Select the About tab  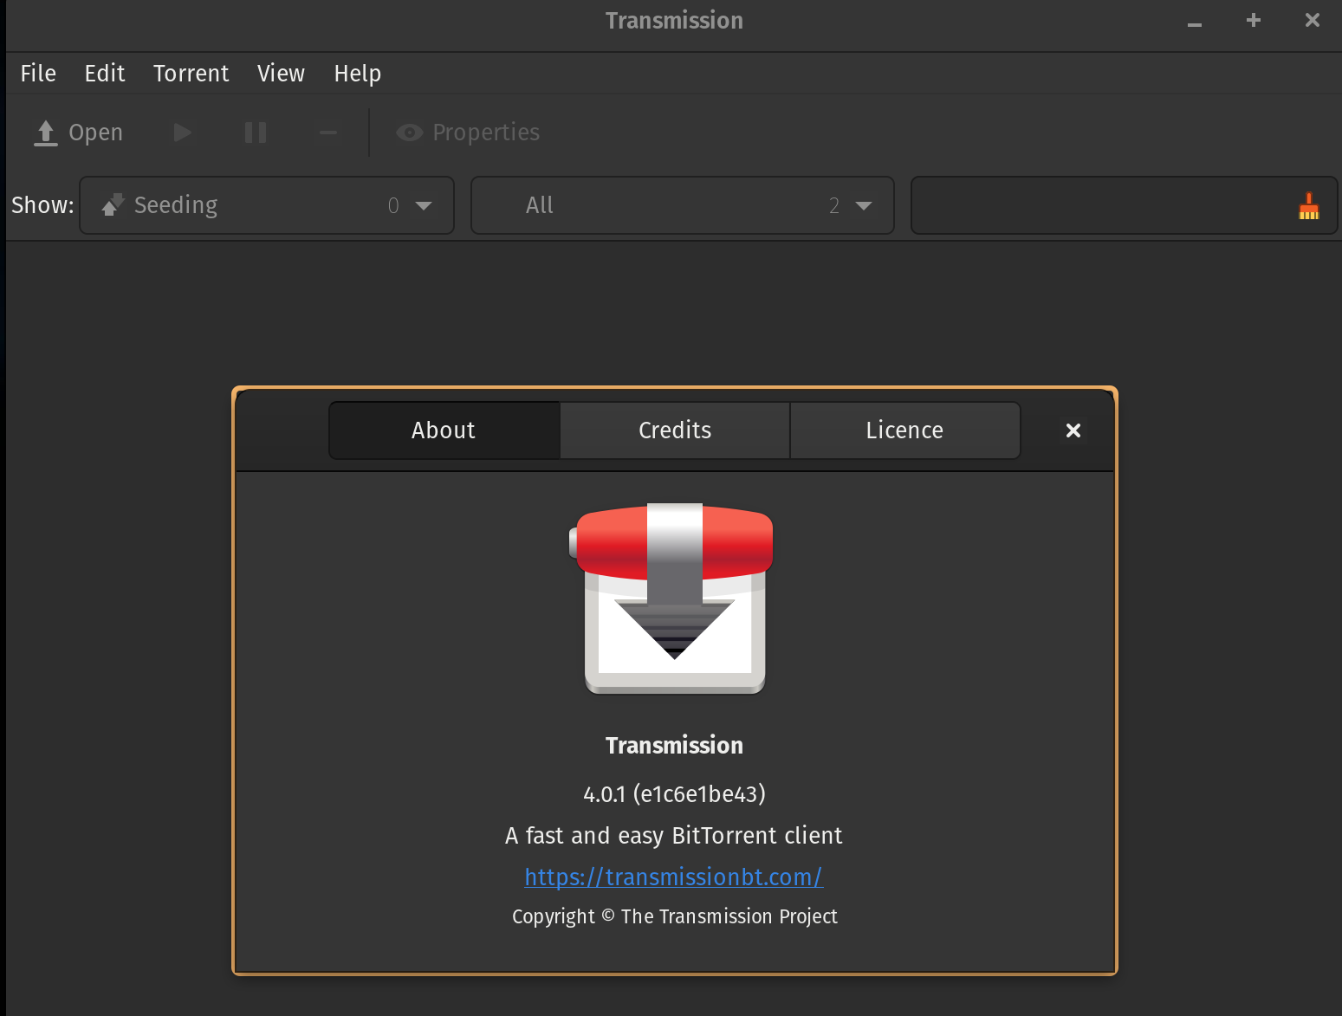443,430
